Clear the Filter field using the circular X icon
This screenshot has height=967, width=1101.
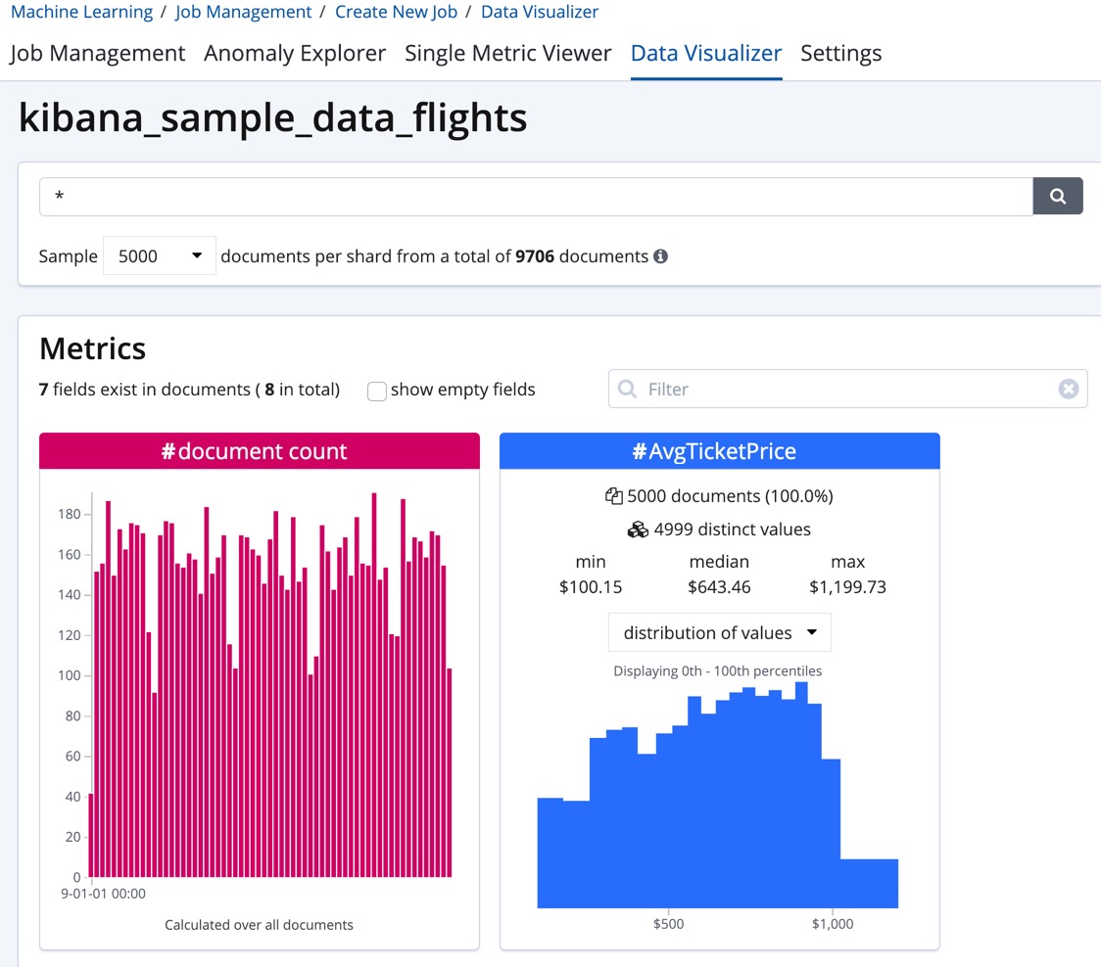click(x=1068, y=389)
